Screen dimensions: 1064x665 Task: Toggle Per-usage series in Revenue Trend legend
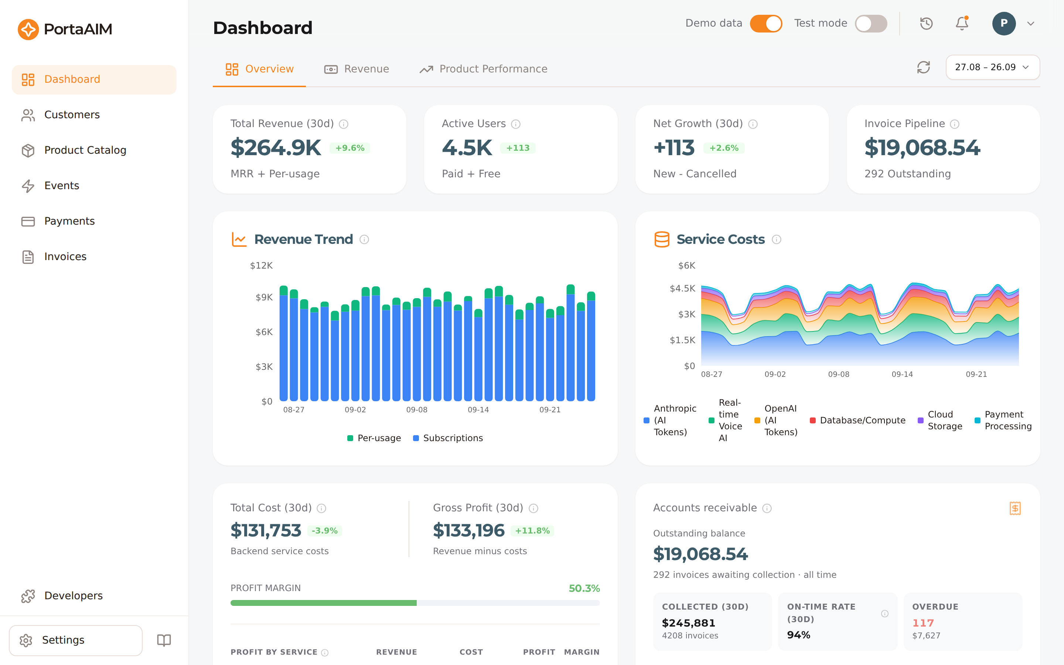374,438
